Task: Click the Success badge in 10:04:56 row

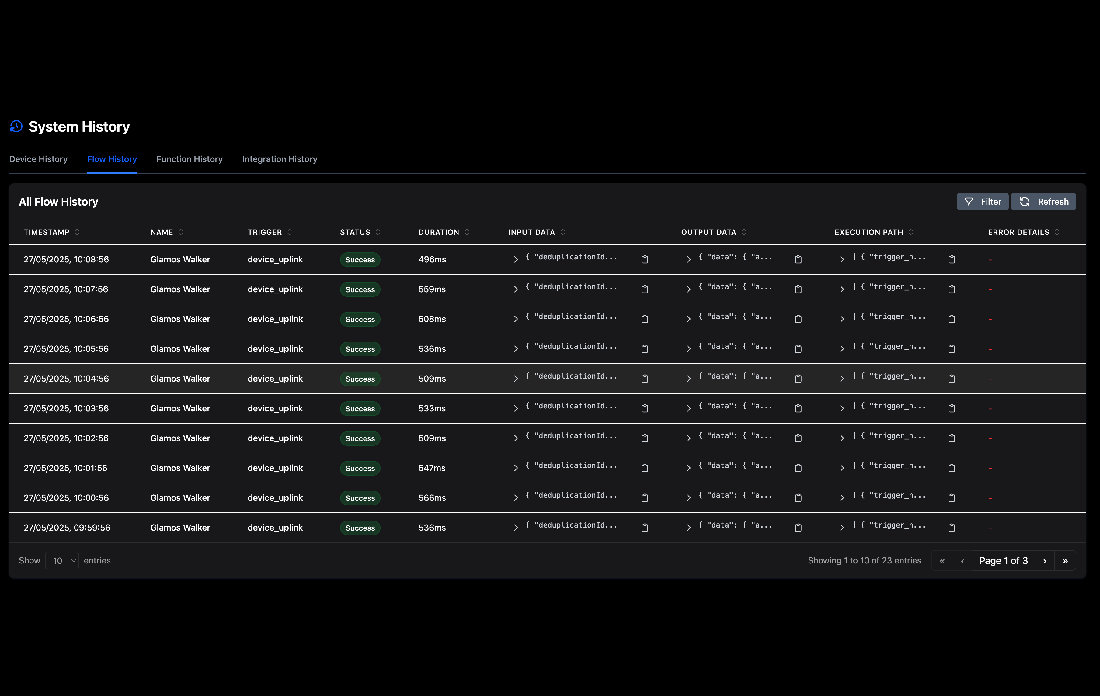Action: click(x=360, y=379)
